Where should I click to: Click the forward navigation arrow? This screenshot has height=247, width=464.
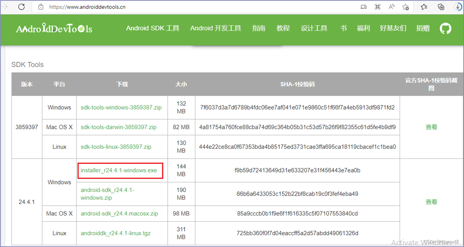click(x=5, y=7)
